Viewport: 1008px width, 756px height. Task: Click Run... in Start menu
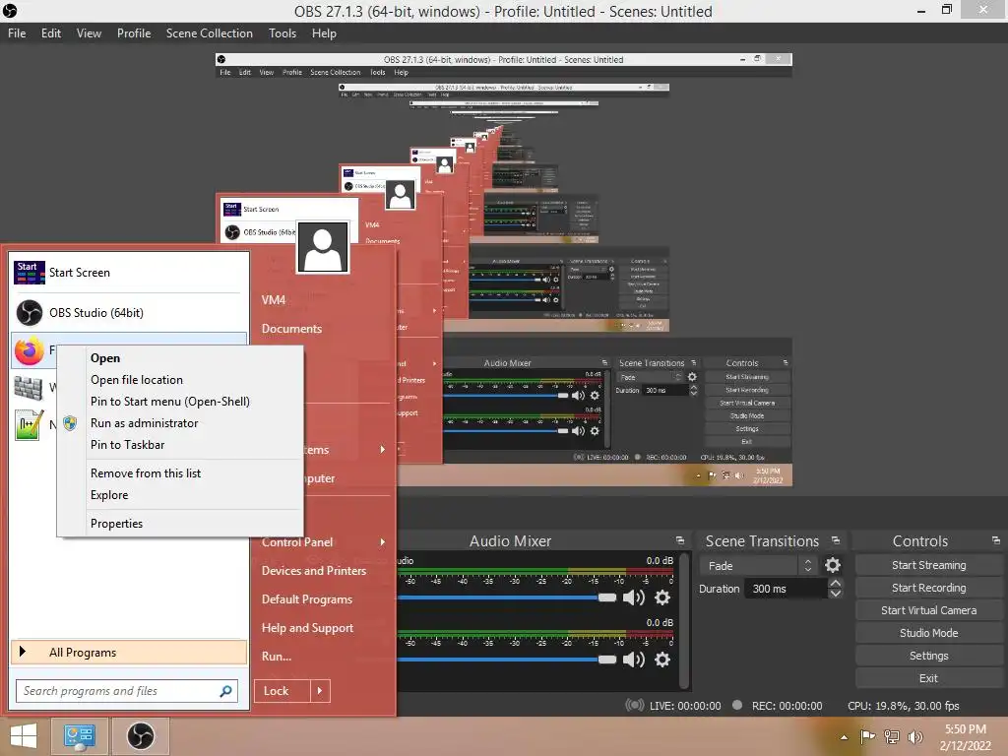coord(277,657)
